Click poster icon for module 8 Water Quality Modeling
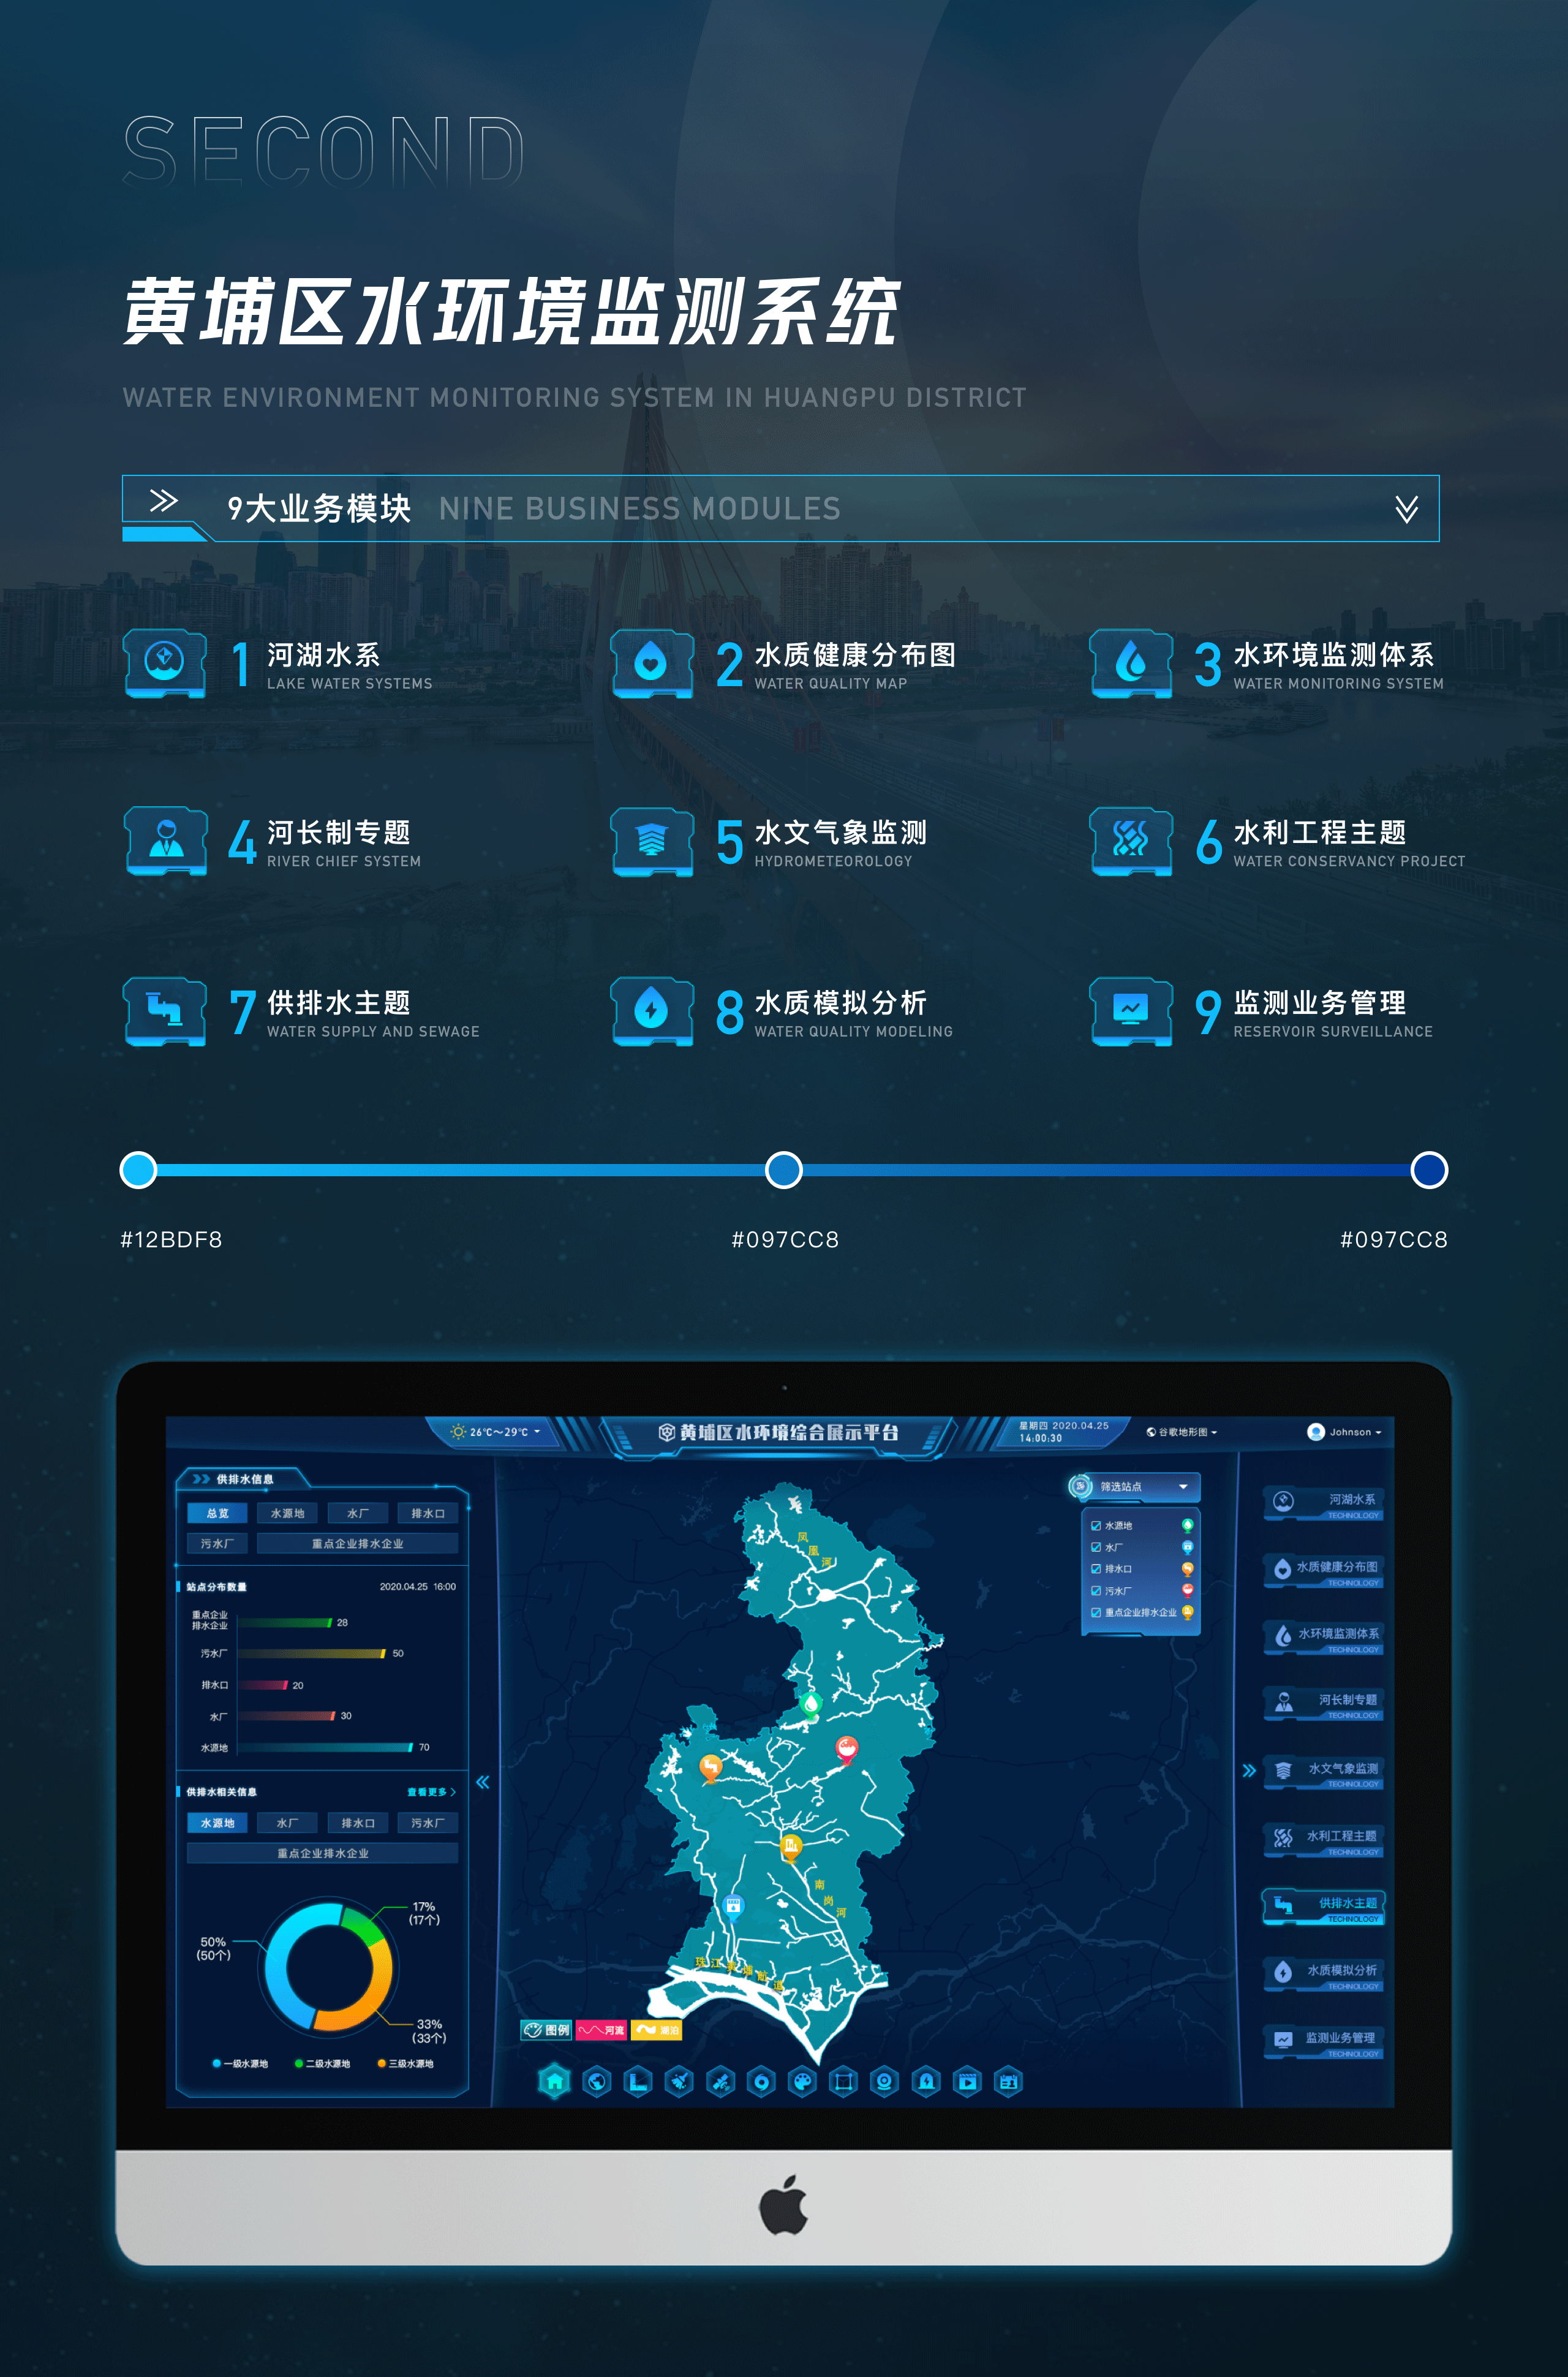 click(652, 1011)
